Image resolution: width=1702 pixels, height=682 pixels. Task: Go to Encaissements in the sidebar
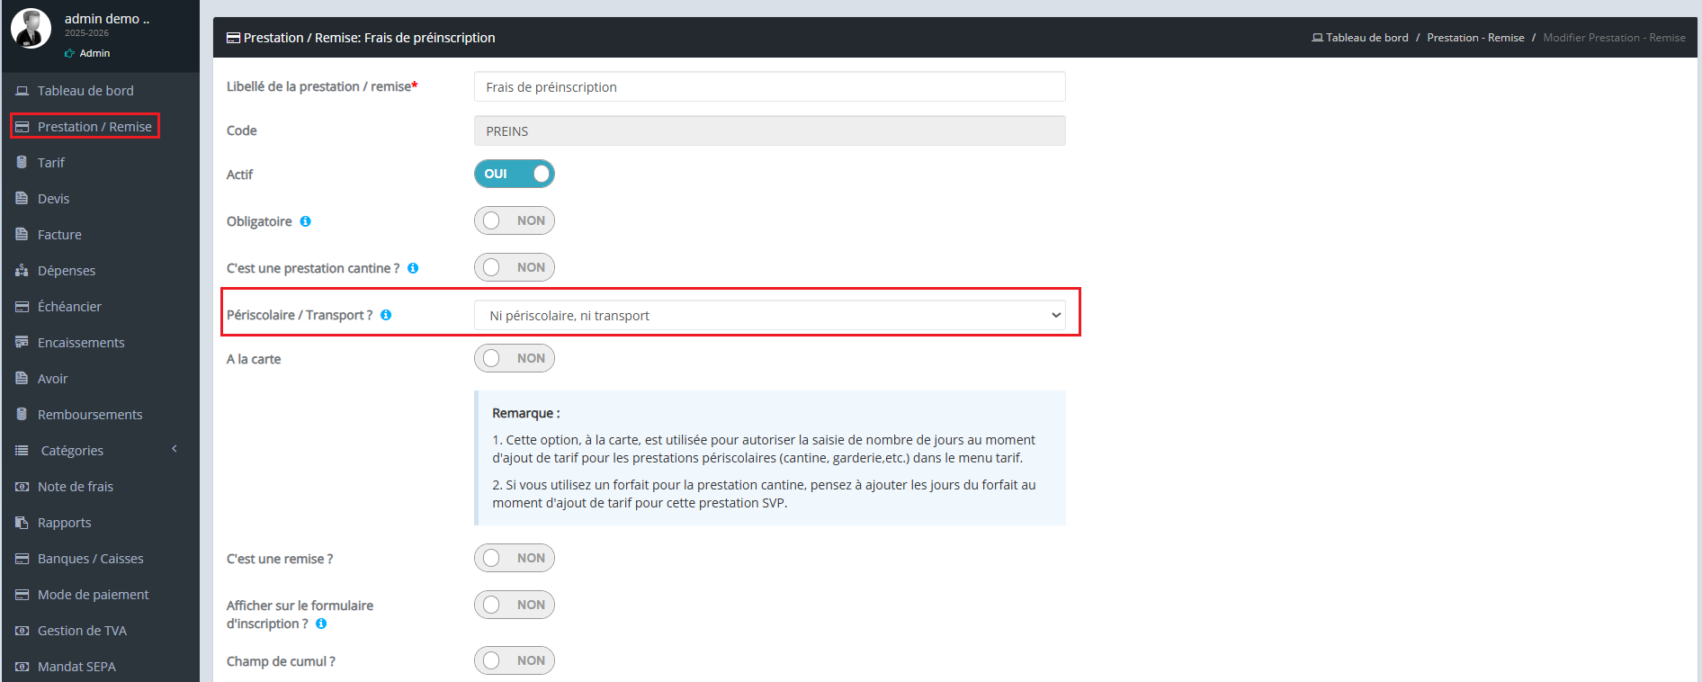tap(81, 343)
